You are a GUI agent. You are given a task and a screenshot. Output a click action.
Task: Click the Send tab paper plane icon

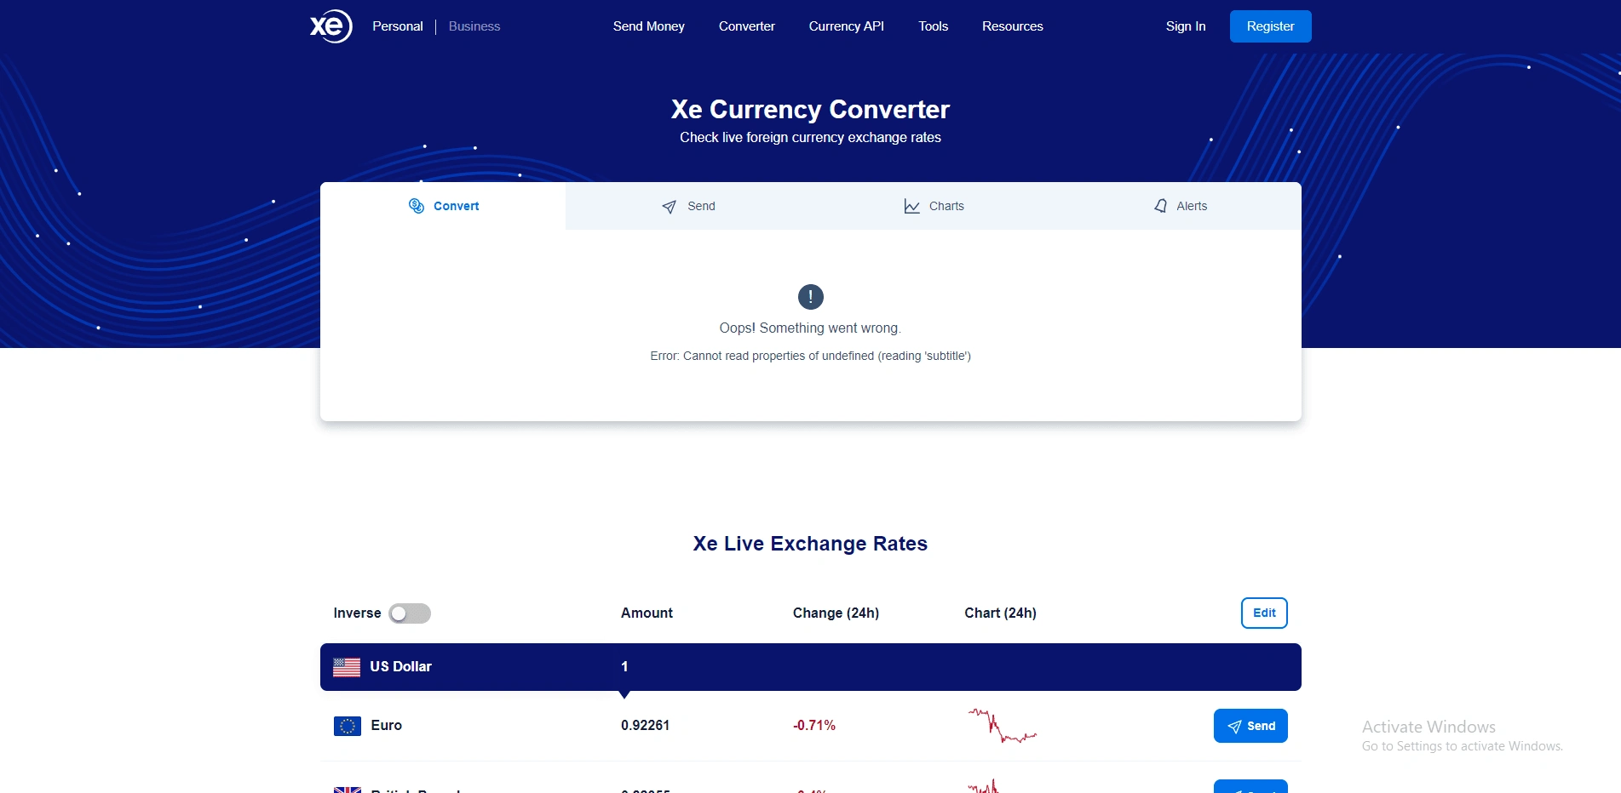[670, 207]
